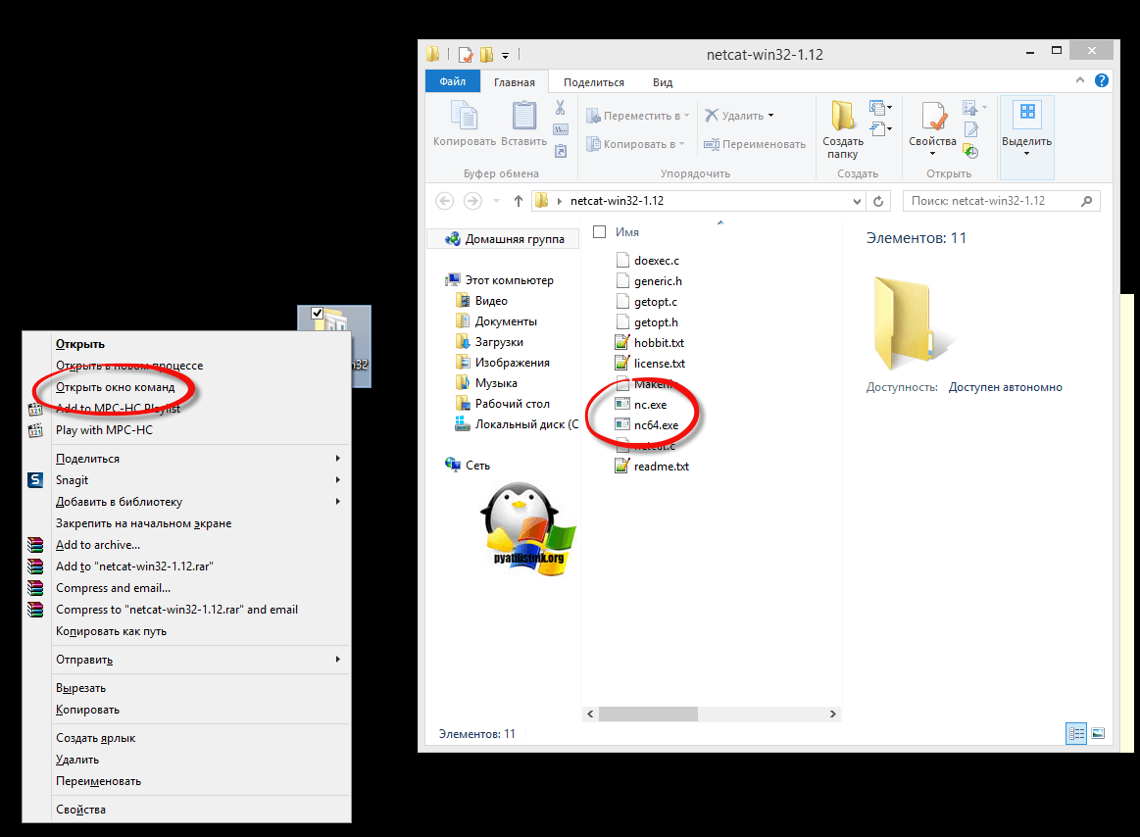Click the Копировать (Copy) ribbon icon
Image resolution: width=1140 pixels, height=837 pixels.
(x=464, y=116)
